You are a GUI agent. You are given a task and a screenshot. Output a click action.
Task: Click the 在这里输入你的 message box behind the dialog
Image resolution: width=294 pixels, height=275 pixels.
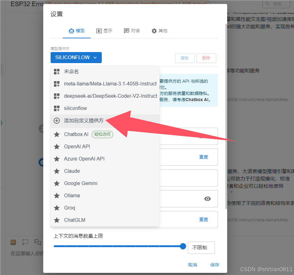click(x=27, y=254)
